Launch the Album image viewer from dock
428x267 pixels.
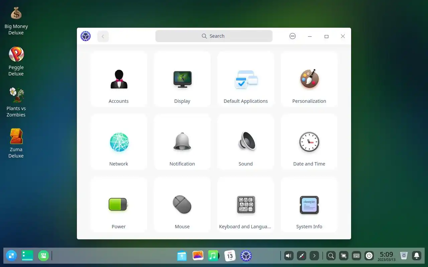(198, 256)
